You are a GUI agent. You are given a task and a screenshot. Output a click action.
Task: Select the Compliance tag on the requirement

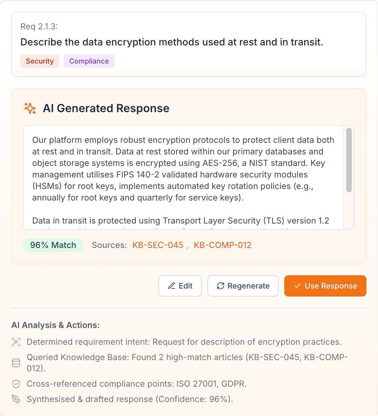pos(89,61)
